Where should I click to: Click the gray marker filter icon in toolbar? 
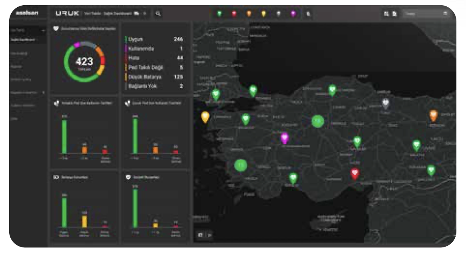coord(278,14)
